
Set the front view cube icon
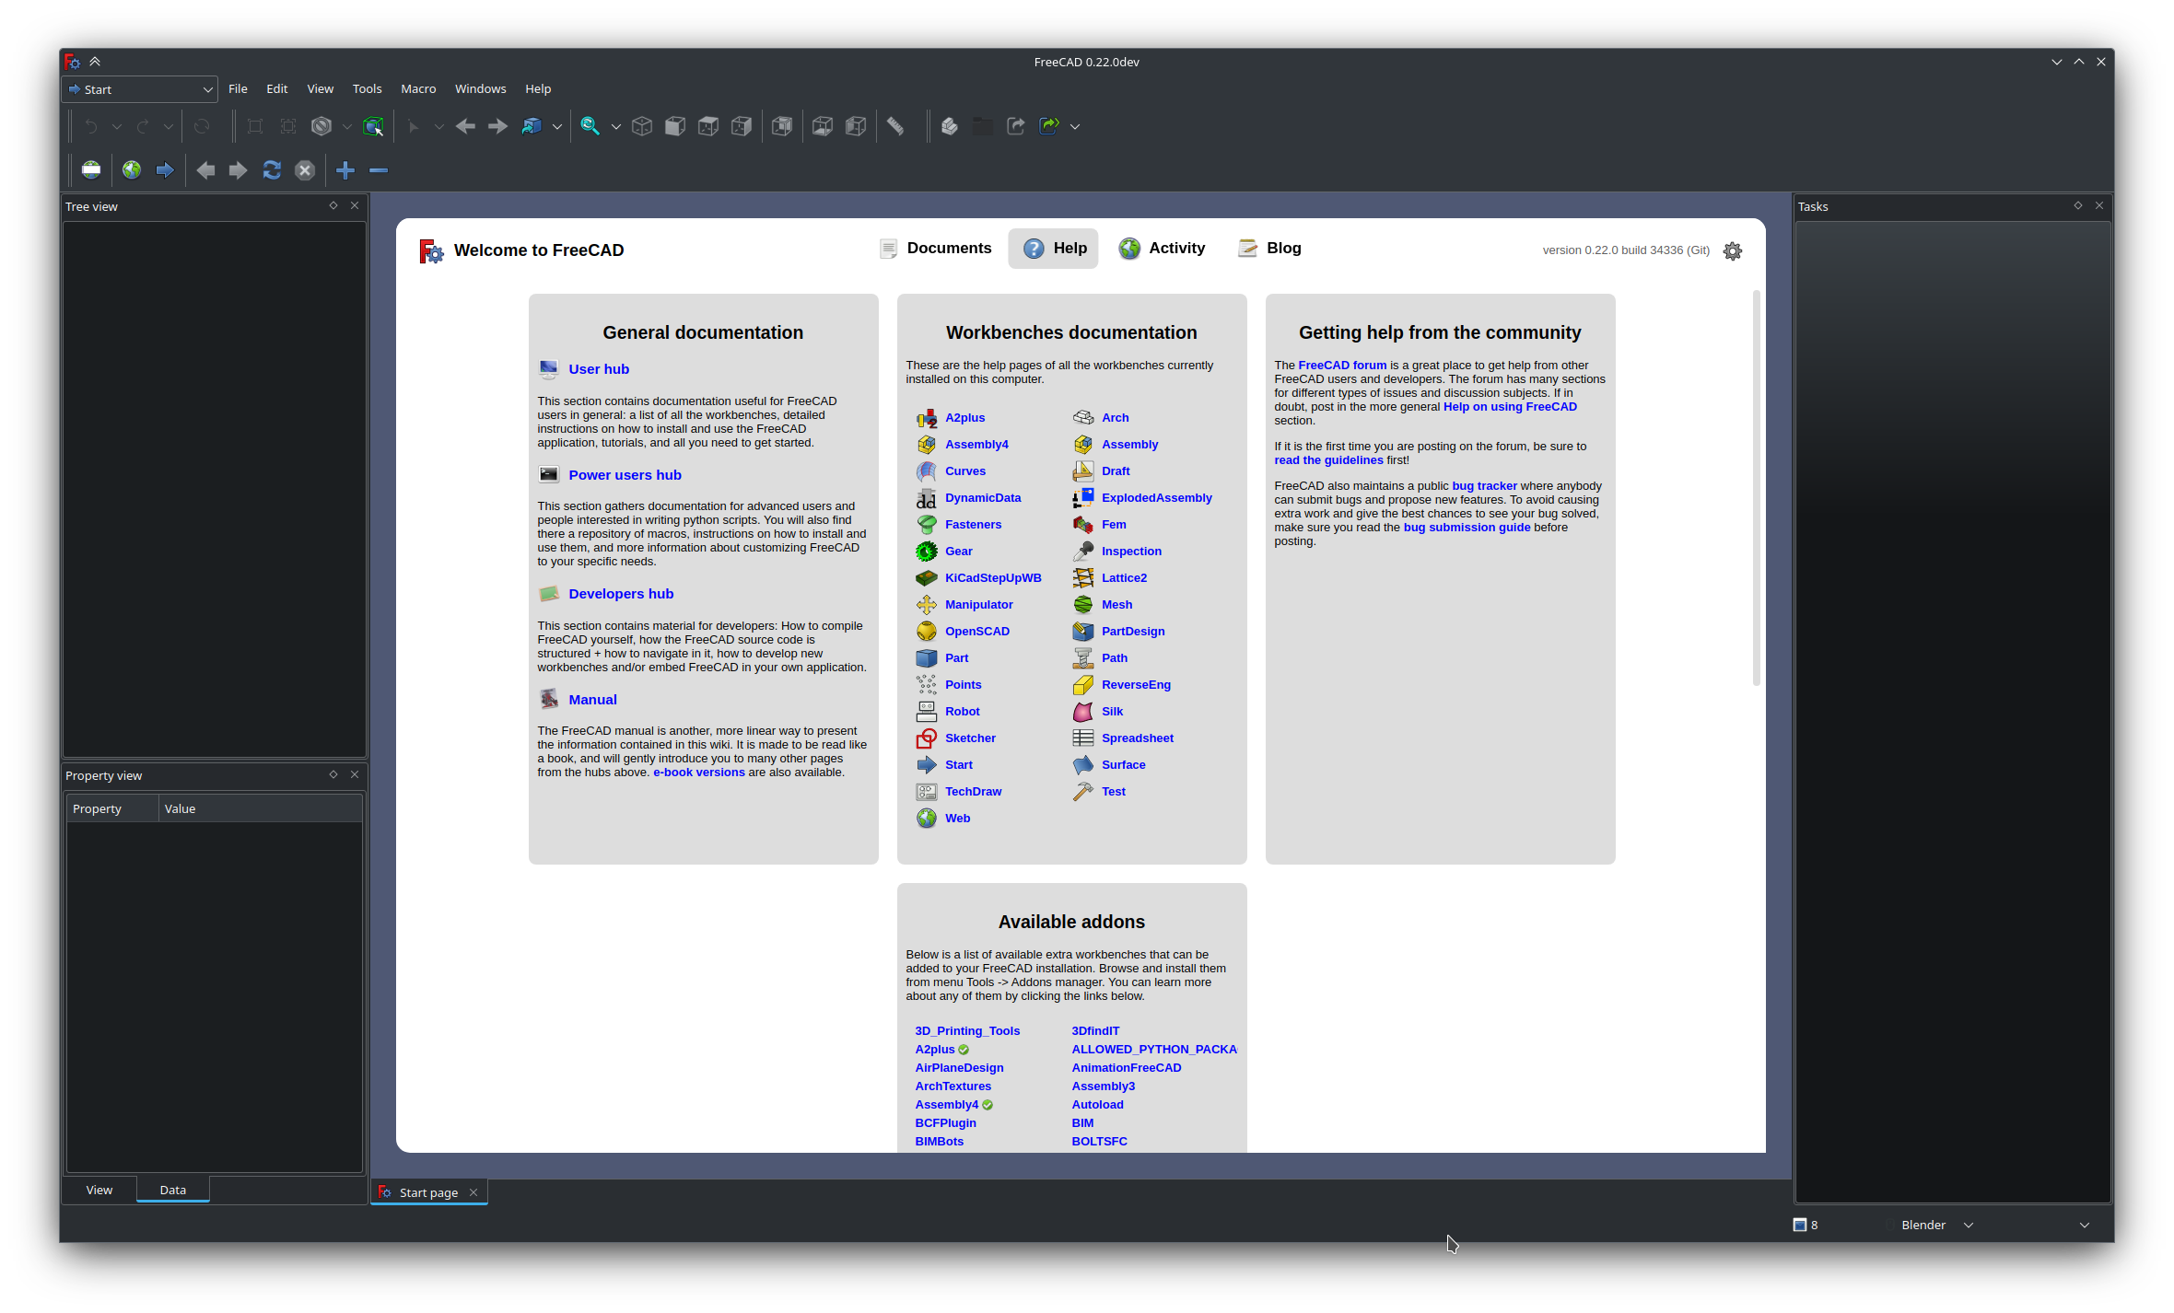(x=675, y=126)
